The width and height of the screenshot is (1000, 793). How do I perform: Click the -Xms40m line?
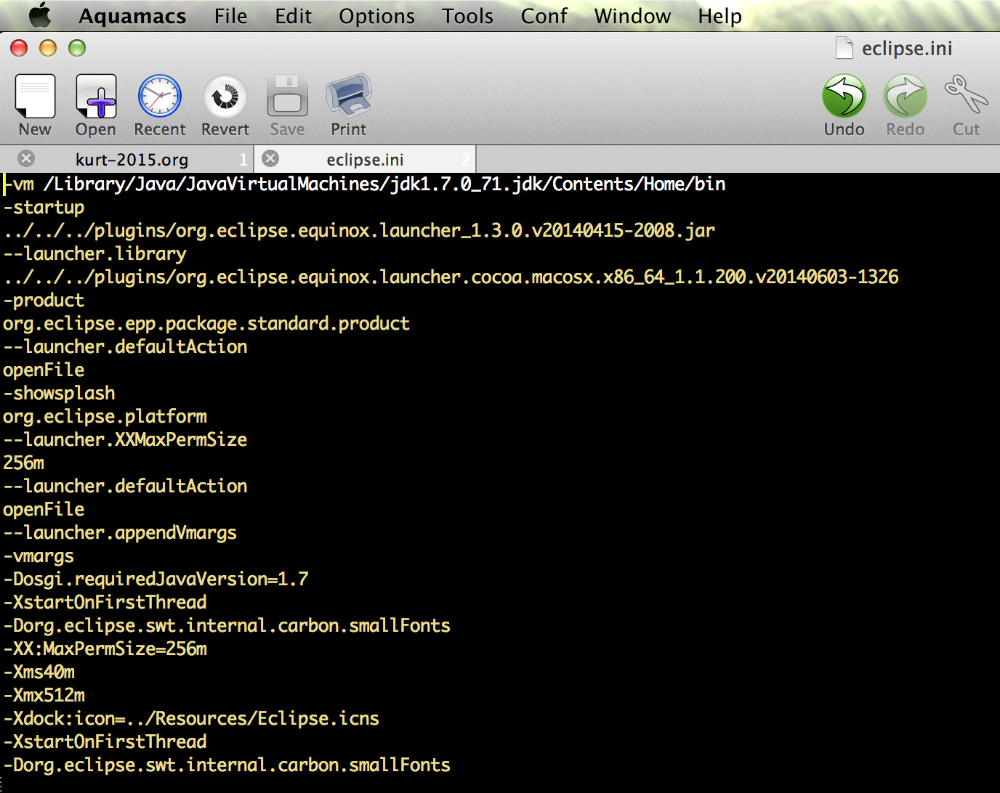[x=39, y=672]
